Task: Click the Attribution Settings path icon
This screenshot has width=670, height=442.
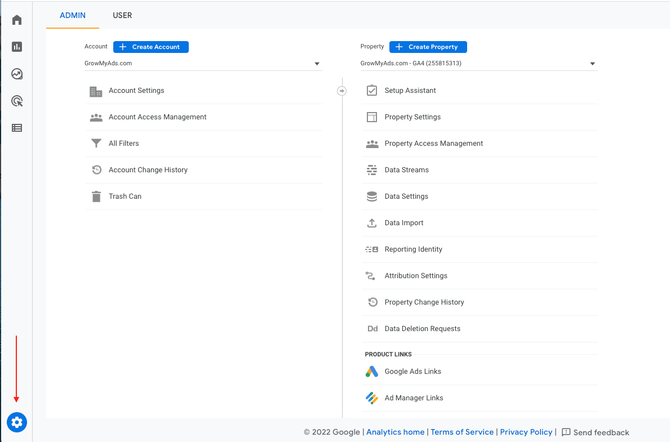Action: point(370,276)
